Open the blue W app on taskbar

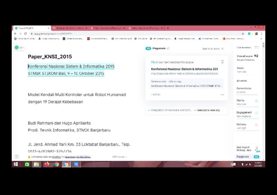(x=76, y=164)
